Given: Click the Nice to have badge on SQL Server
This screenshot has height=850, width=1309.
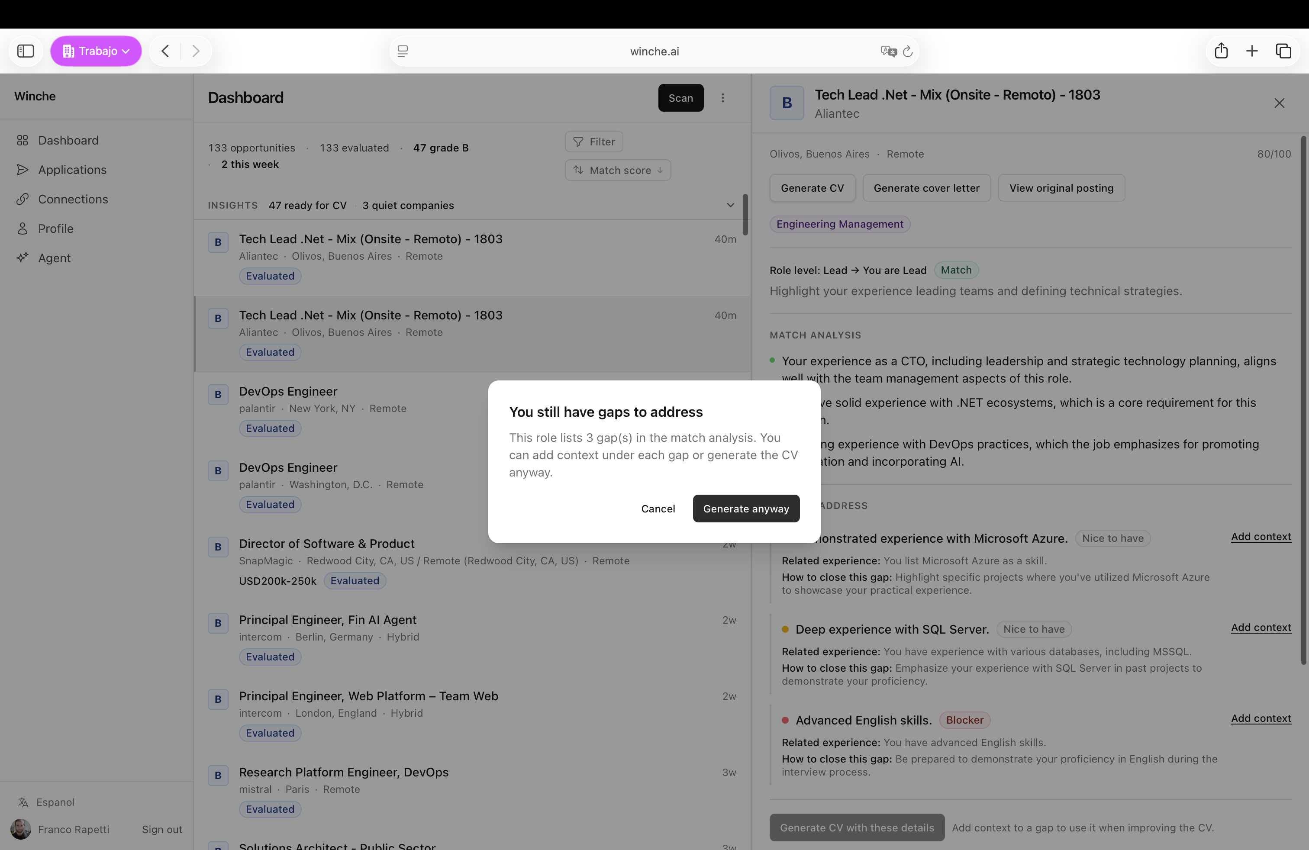Looking at the screenshot, I should click(x=1033, y=629).
